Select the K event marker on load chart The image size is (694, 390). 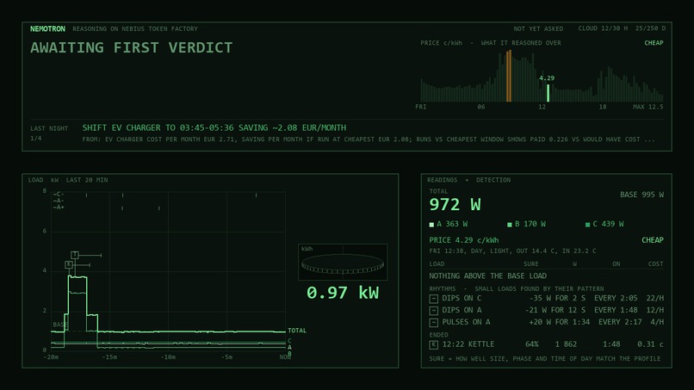69,264
